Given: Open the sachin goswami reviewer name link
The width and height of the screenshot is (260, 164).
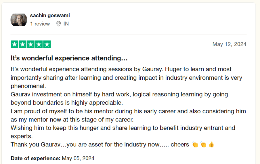Looking at the screenshot, I should [x=50, y=16].
